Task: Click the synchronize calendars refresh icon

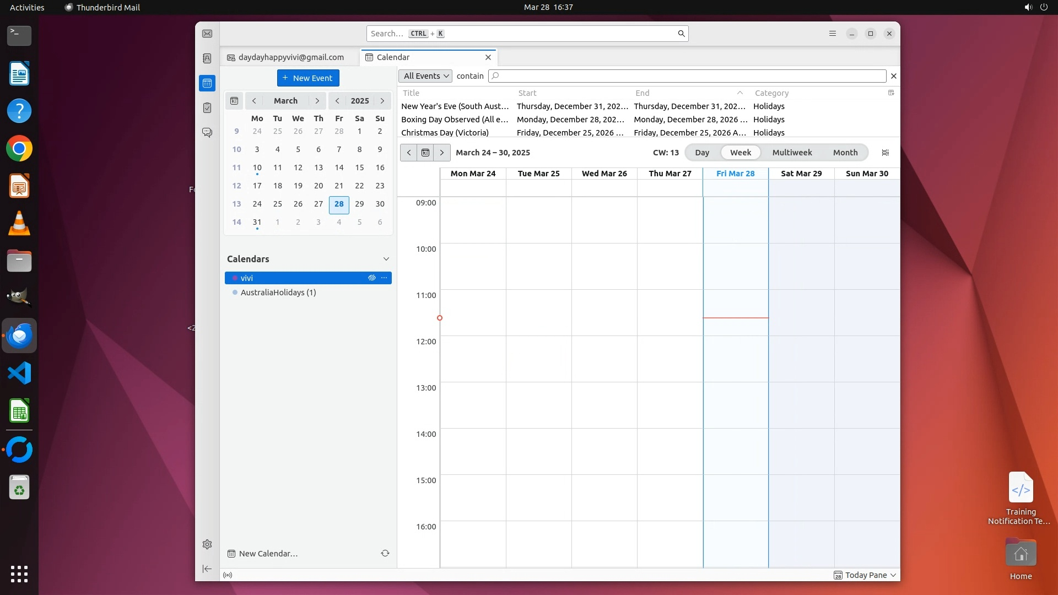Action: [x=385, y=553]
